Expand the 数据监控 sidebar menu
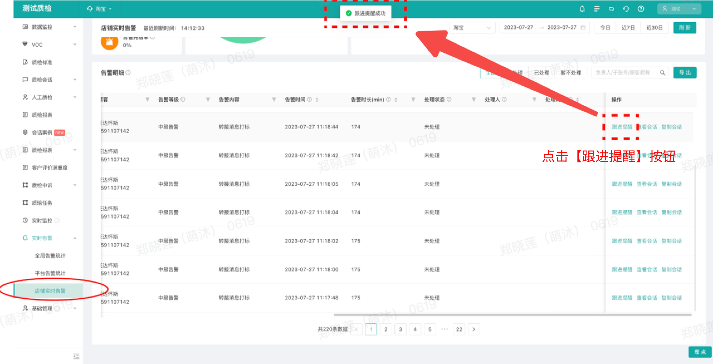Screen dimensions: 713x364 coord(75,27)
